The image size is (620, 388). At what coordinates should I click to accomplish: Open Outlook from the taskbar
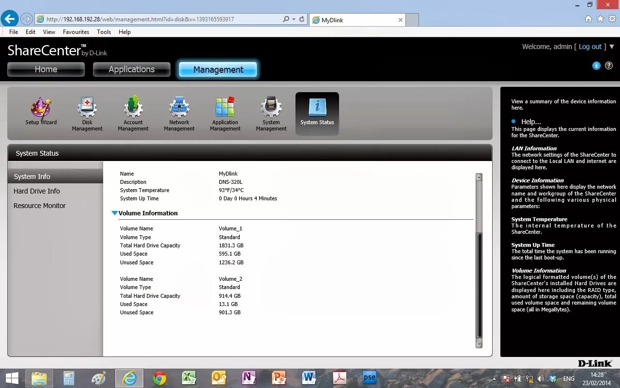(219, 378)
